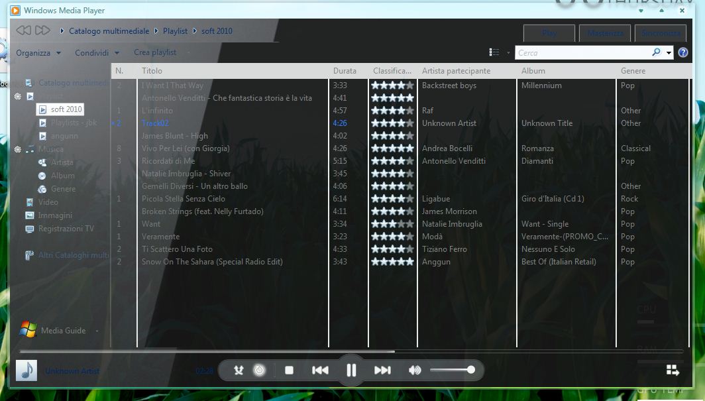Go forward with the Forward arrow button
705x401 pixels.
pyautogui.click(x=42, y=30)
